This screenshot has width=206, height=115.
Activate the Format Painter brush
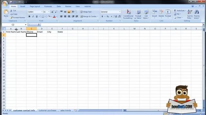click(x=12, y=18)
